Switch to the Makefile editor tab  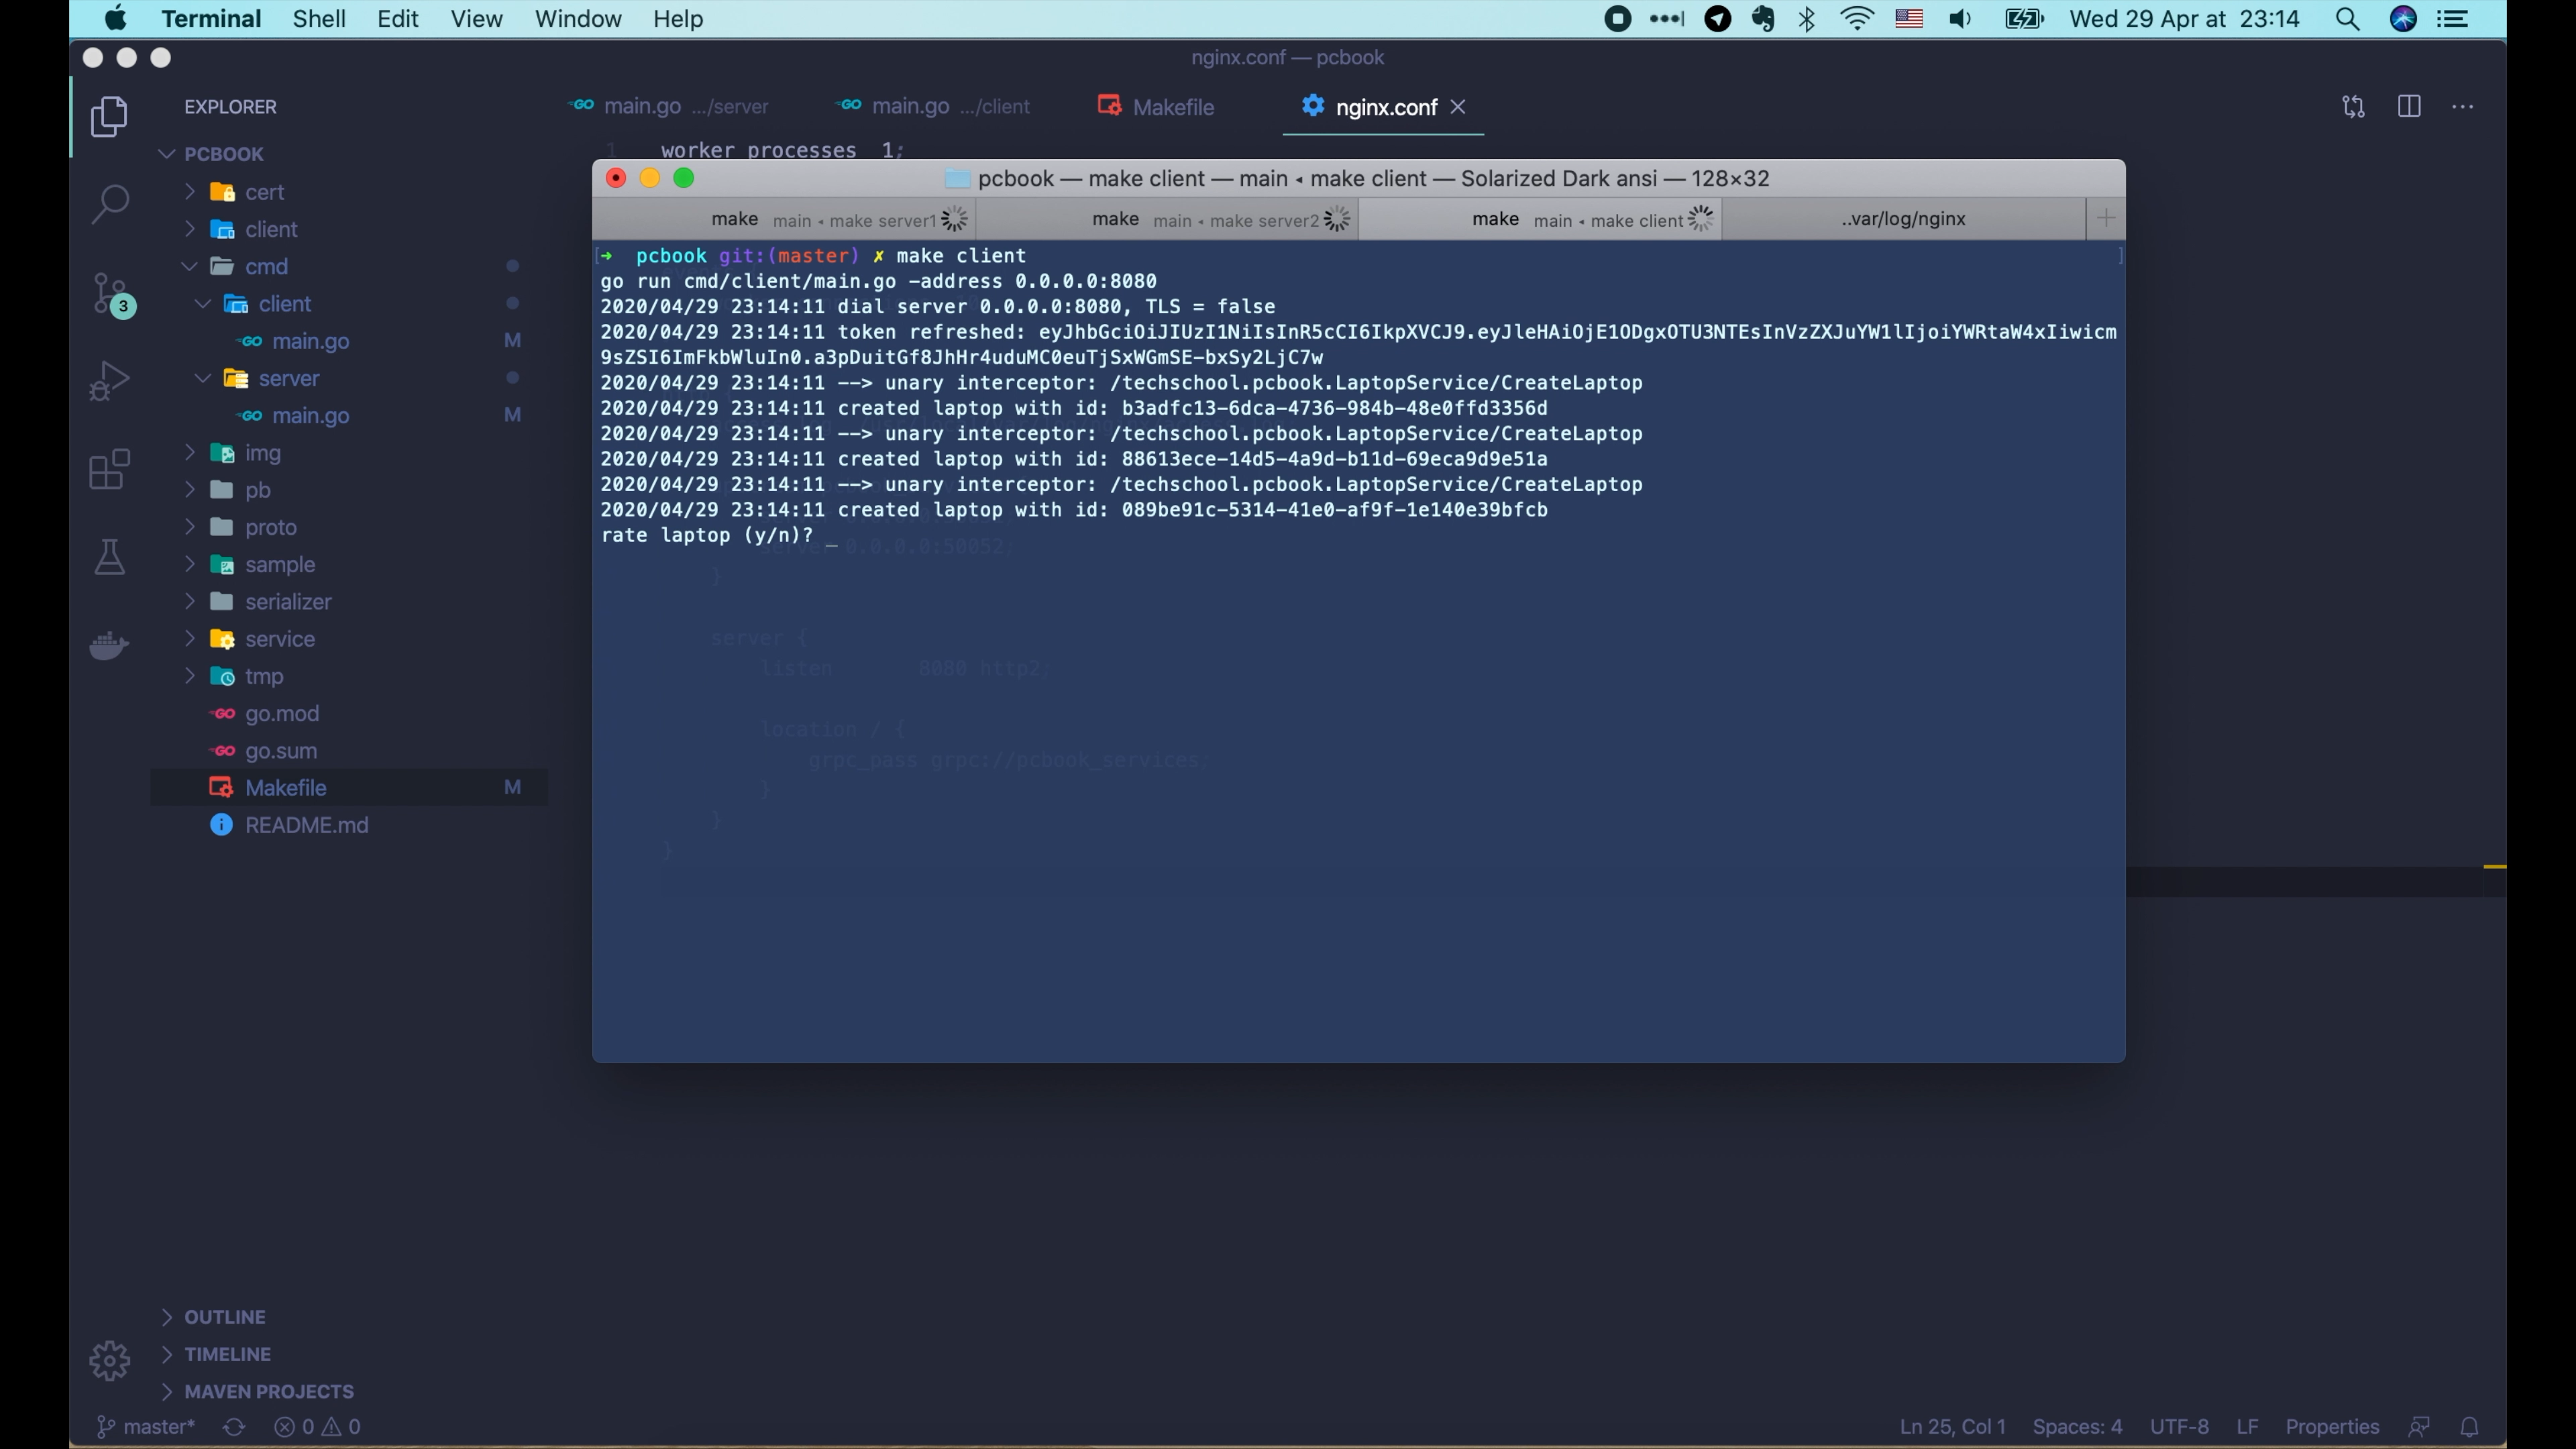[x=1172, y=107]
